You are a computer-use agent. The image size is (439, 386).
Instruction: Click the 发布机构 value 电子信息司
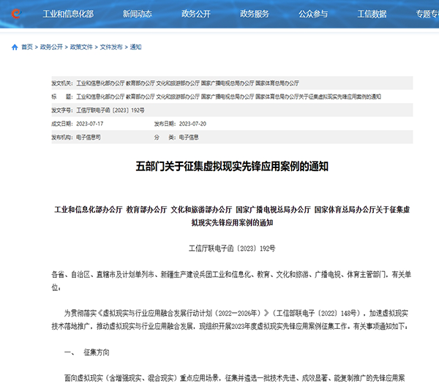(89, 137)
